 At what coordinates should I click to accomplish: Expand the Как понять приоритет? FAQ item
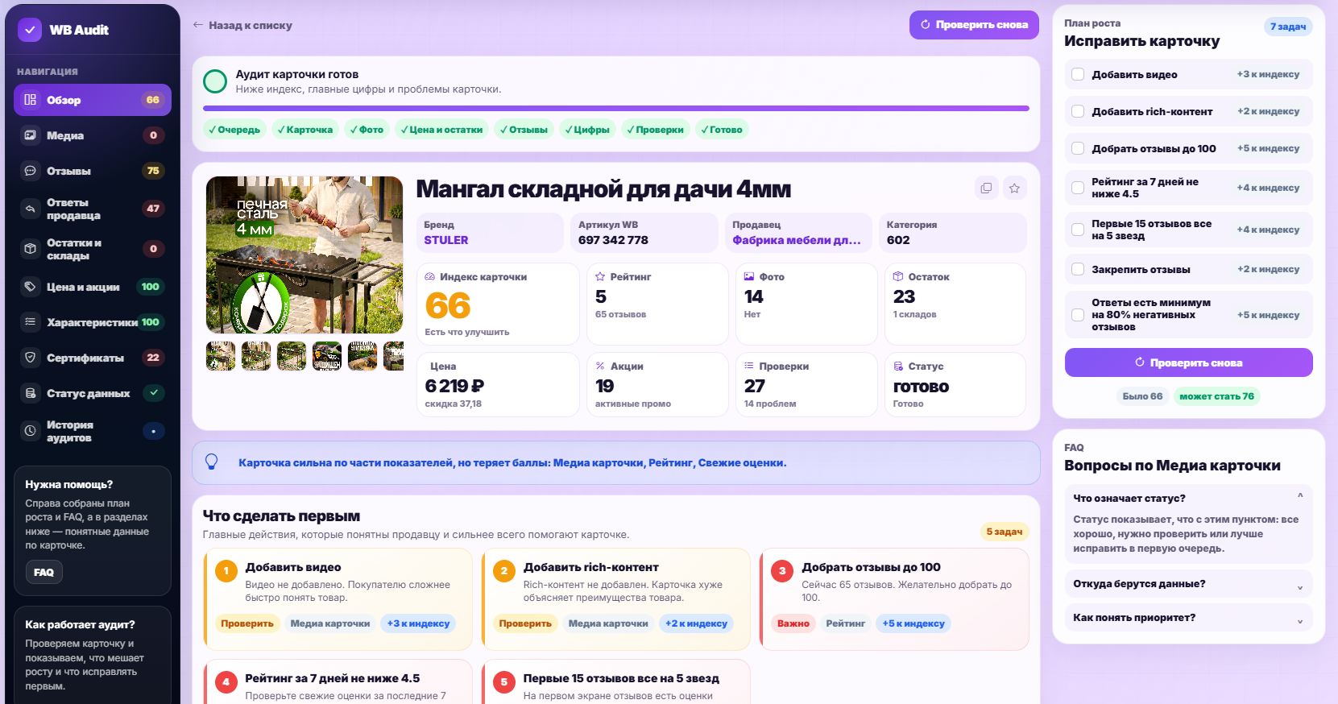pos(1188,618)
